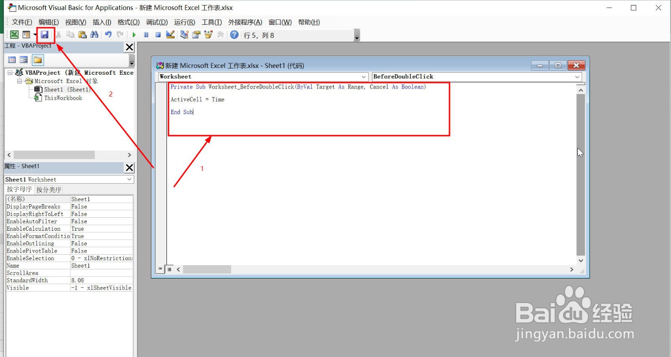This screenshot has height=357, width=671.
Task: Open the 调试(D) menu
Action: pyautogui.click(x=157, y=22)
